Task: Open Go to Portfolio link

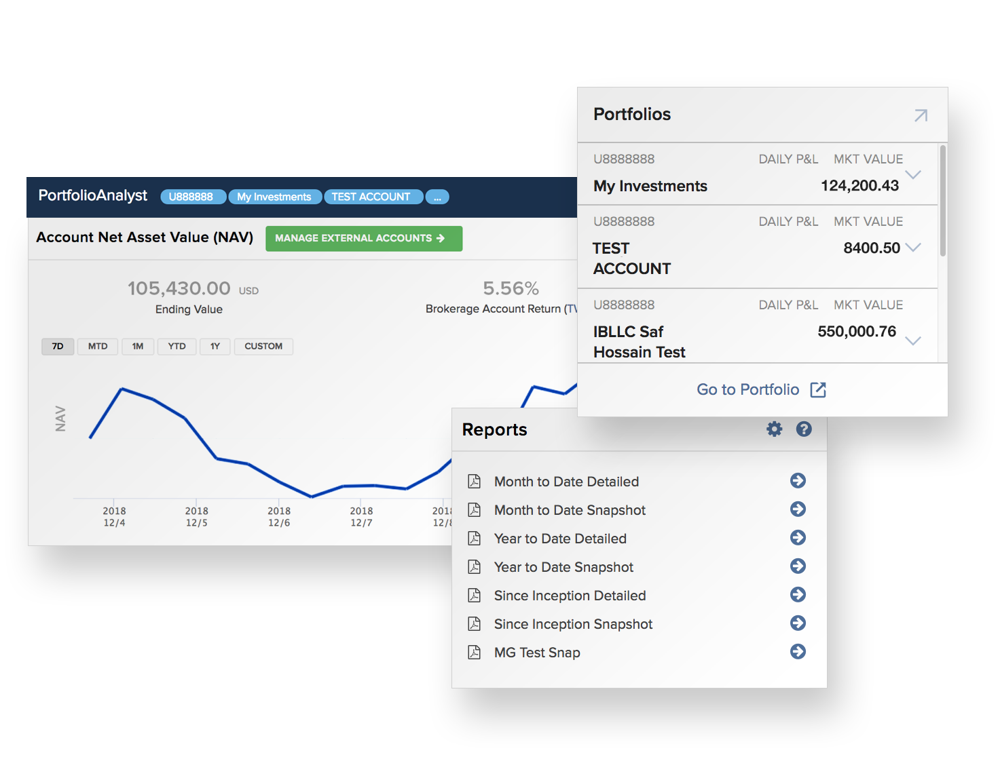Action: pos(747,389)
